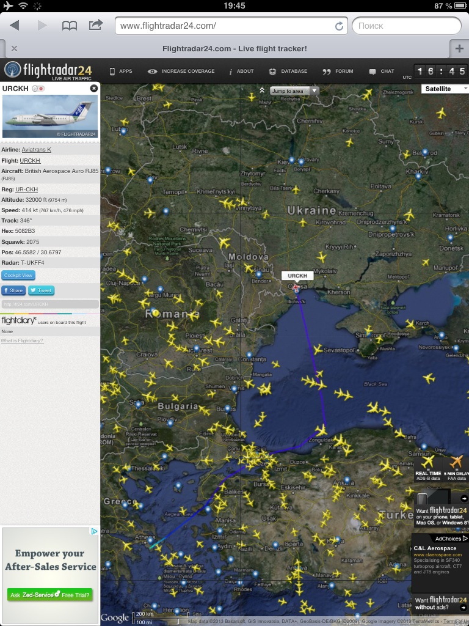Toggle the small switch next to URCKH title
Viewport: 469px width, 626px height.
(x=38, y=89)
